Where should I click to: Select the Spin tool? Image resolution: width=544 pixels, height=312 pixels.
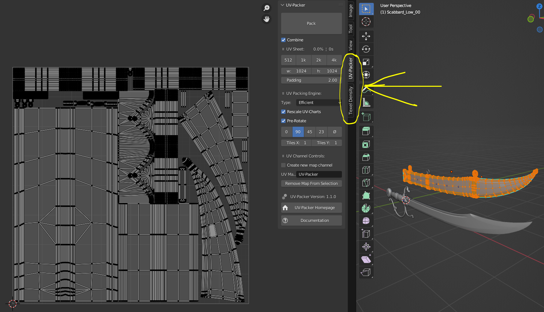[x=366, y=208]
